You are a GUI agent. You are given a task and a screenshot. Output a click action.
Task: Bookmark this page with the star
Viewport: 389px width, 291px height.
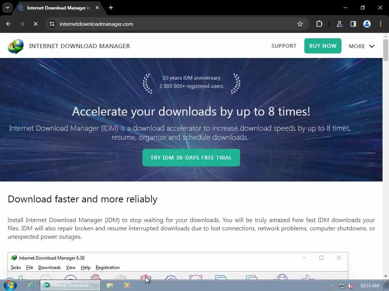point(300,24)
